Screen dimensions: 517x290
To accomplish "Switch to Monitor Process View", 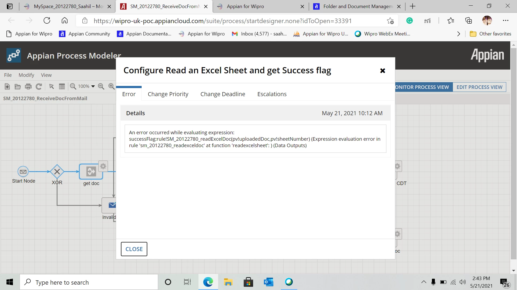I will pos(424,87).
